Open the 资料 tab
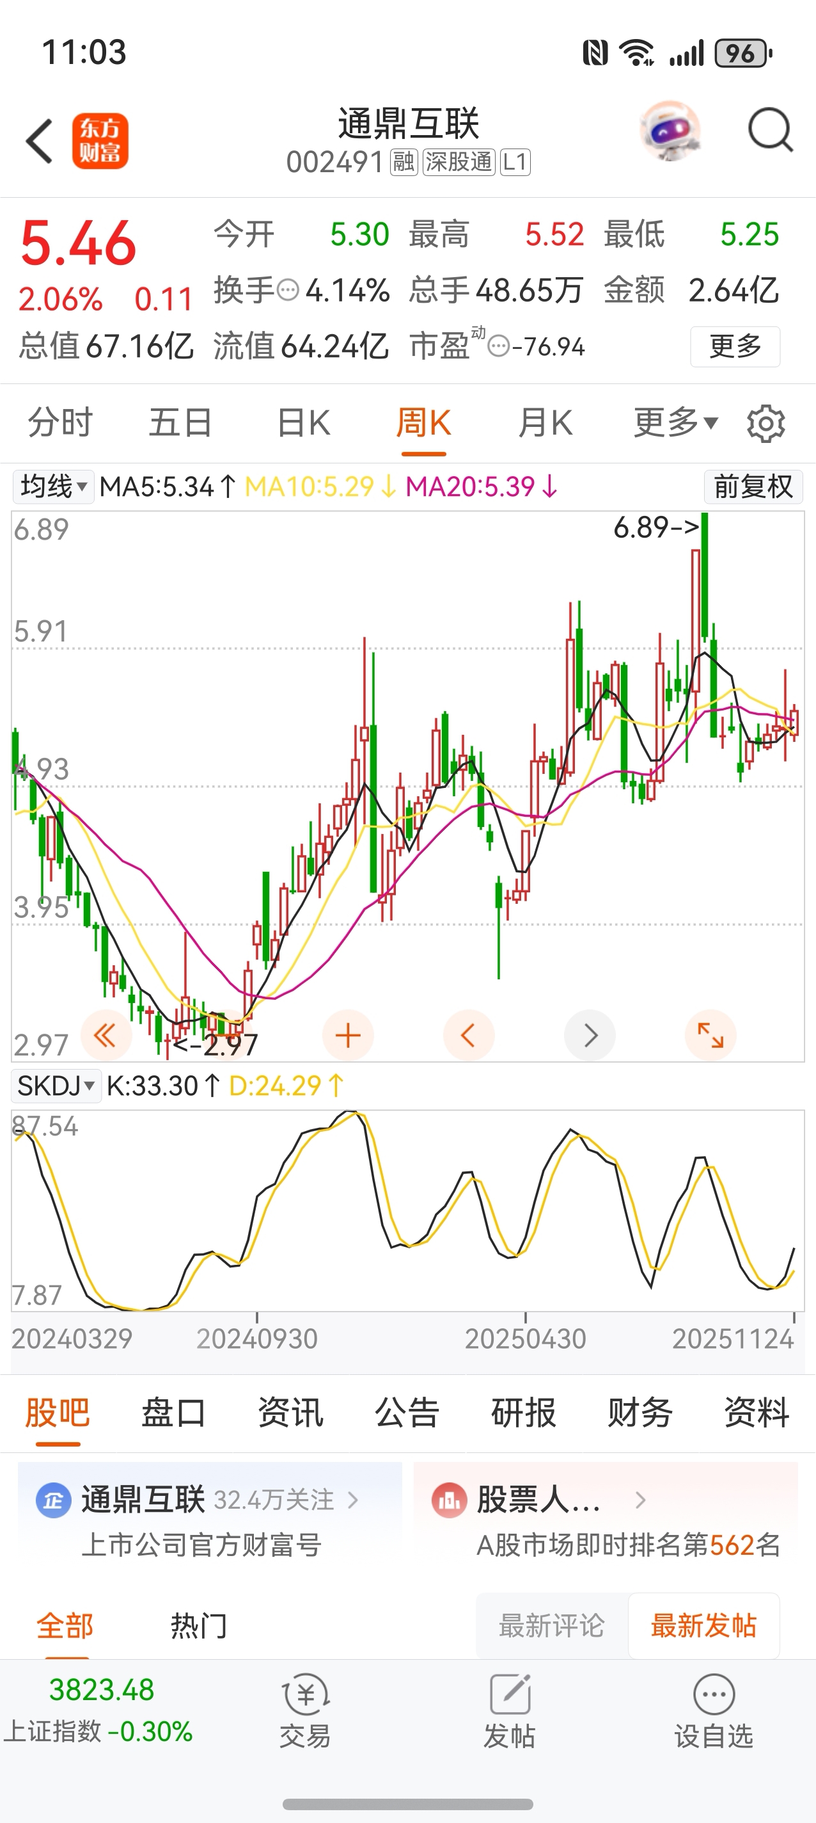The image size is (816, 1823). 757,1413
